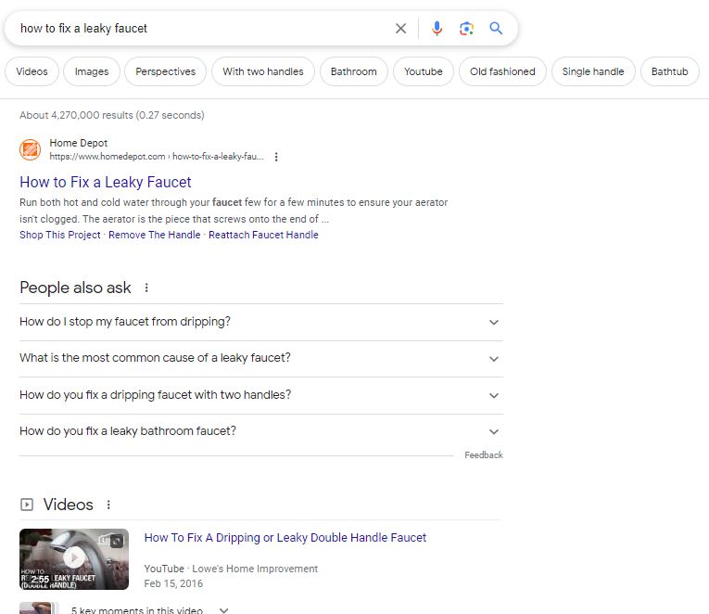Click the 'Feb 15, 2016' video date

click(173, 583)
